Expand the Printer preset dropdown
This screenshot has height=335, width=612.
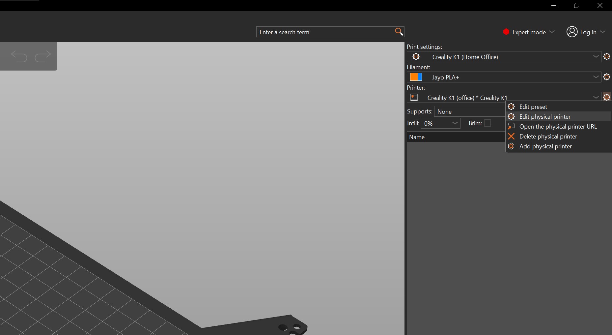coord(596,97)
